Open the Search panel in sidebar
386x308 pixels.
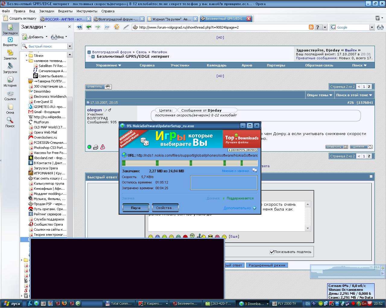[10, 122]
